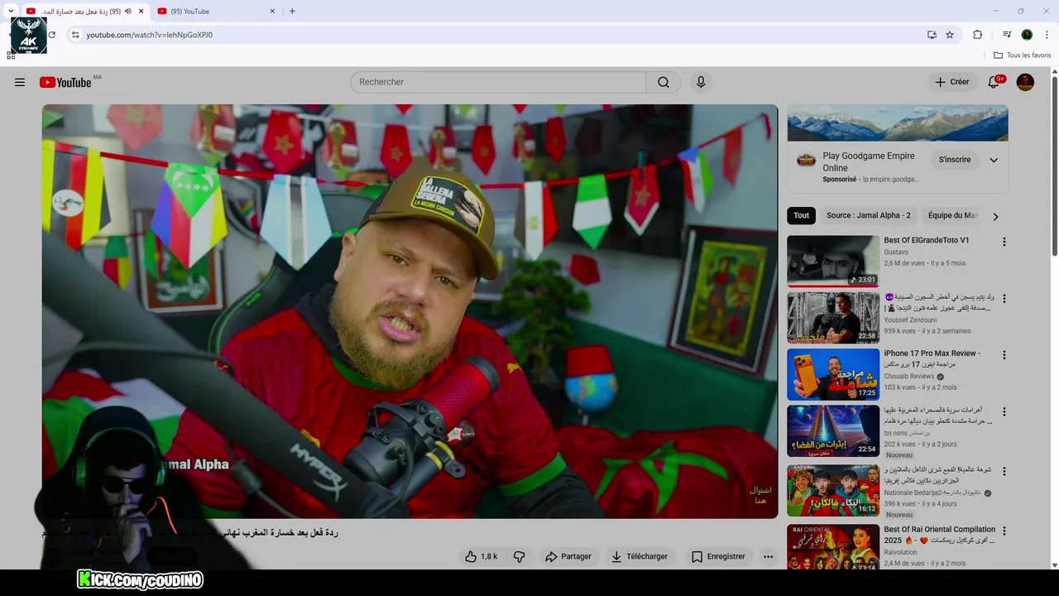This screenshot has width=1059, height=596.
Task: Open a new browser tab
Action: point(292,12)
